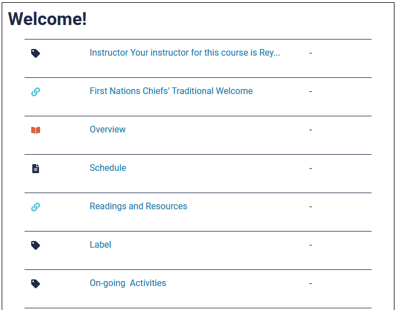Click the dash in the Schedule row

[x=311, y=168]
